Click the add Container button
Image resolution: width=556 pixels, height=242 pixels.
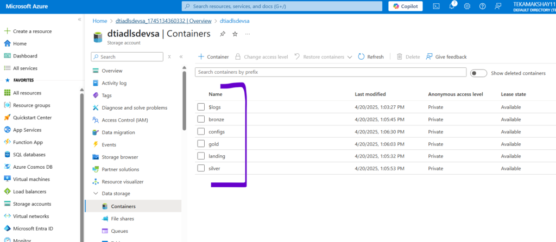coord(213,56)
